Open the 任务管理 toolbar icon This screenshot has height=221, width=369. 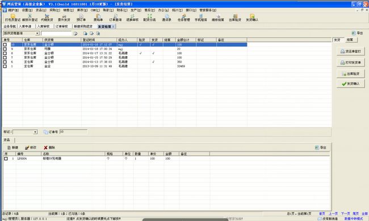click(184, 18)
